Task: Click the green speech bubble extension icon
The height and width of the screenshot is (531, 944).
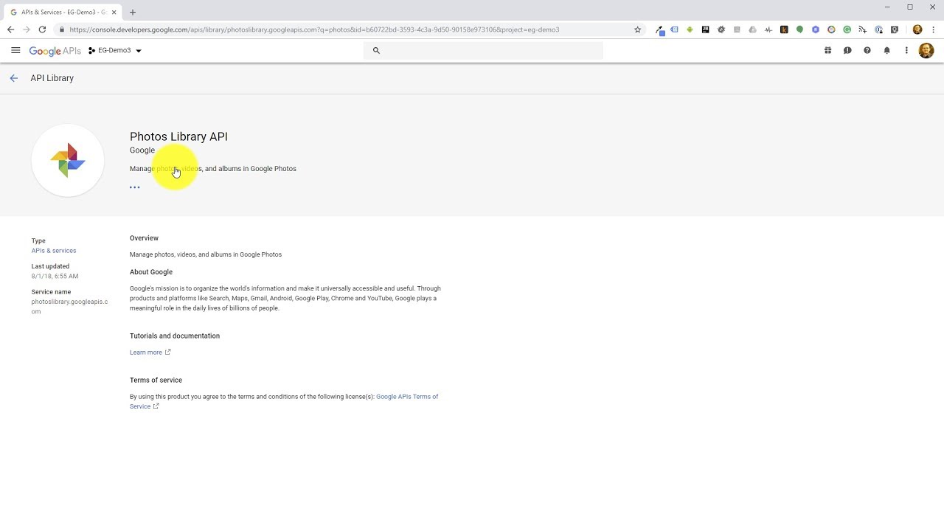Action: pyautogui.click(x=799, y=29)
